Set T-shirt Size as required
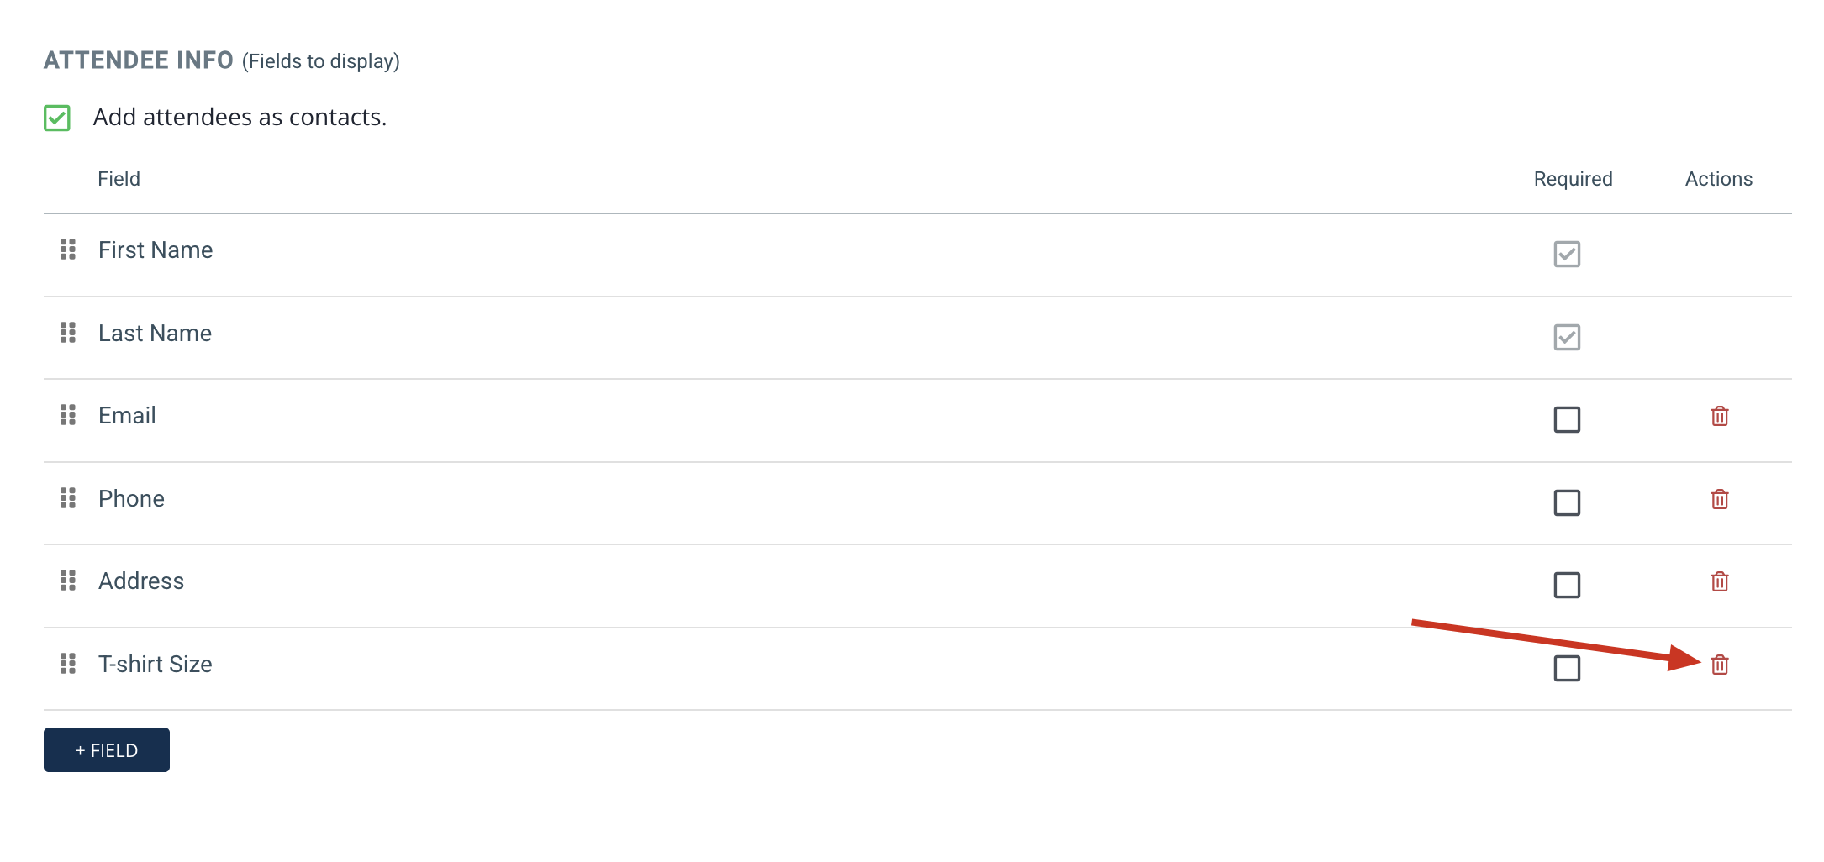Image resolution: width=1824 pixels, height=862 pixels. coord(1567,668)
